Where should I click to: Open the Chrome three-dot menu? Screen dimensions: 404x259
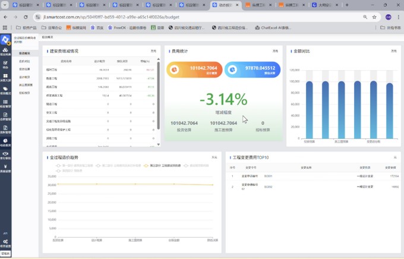tap(398, 18)
